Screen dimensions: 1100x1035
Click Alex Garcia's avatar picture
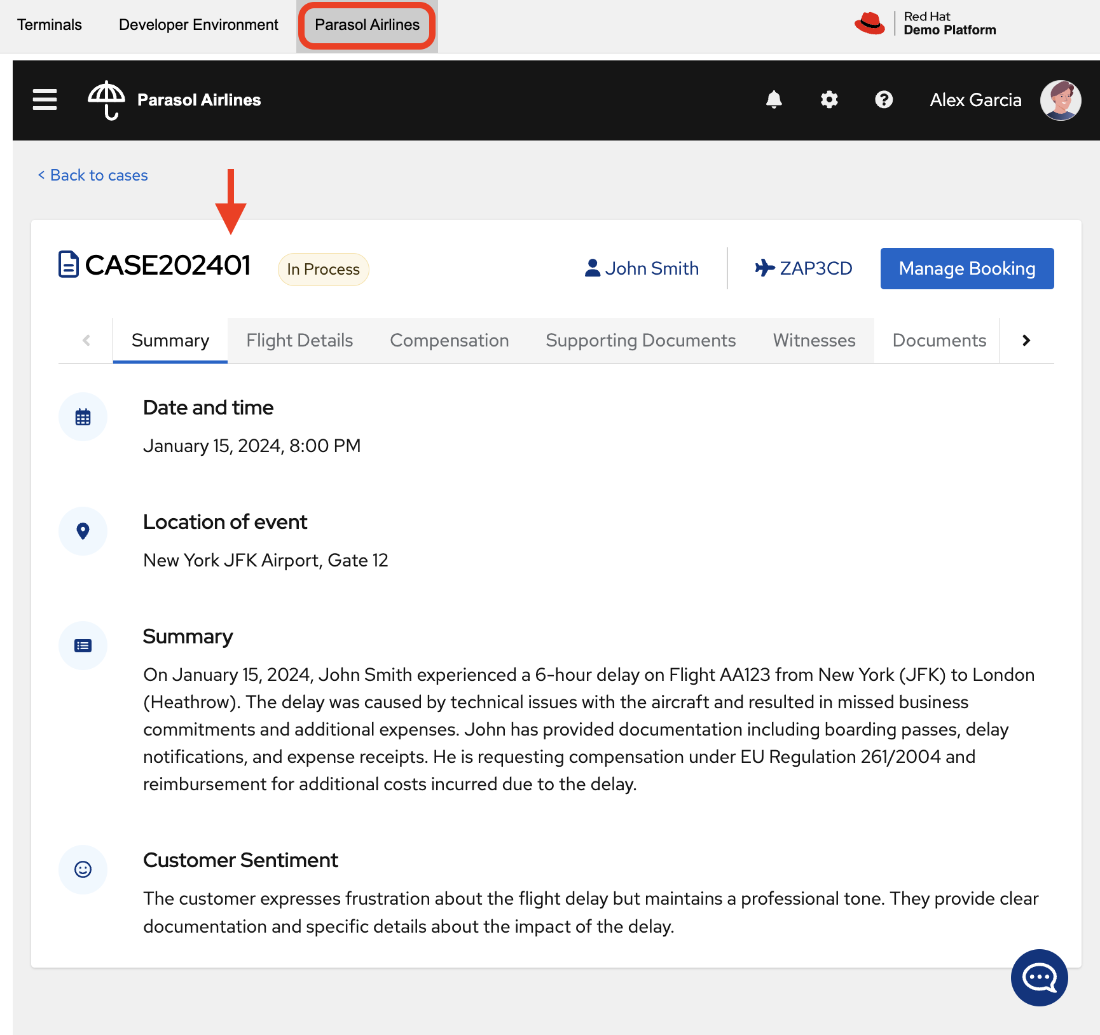click(x=1061, y=100)
